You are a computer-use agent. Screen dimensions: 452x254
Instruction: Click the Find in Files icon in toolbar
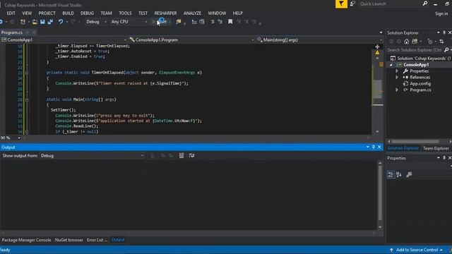point(179,22)
